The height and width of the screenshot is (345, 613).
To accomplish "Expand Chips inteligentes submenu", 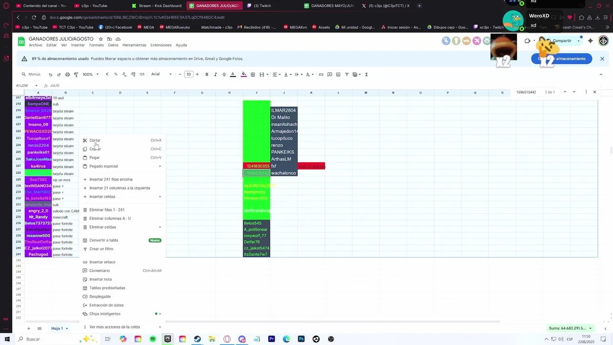I will pos(122,314).
